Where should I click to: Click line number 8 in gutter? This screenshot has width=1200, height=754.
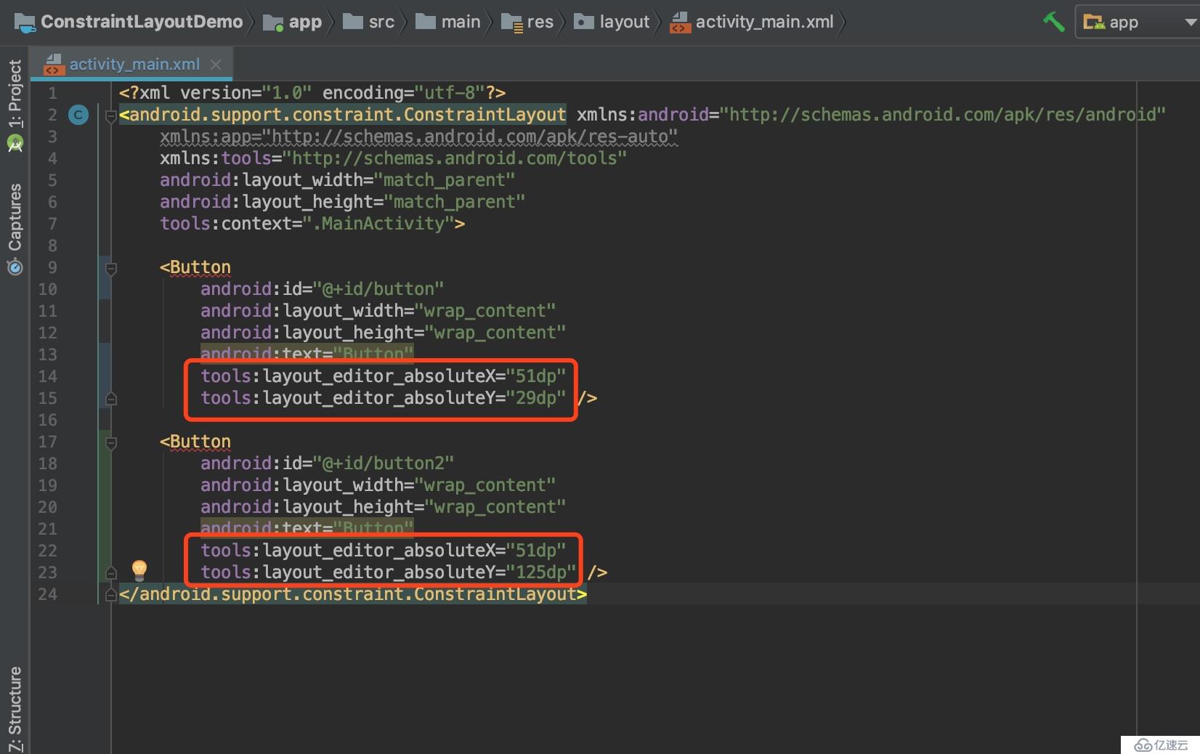point(52,246)
